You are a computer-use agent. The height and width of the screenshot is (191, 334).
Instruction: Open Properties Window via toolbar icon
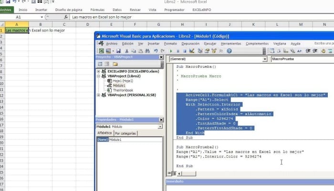tap(207, 51)
